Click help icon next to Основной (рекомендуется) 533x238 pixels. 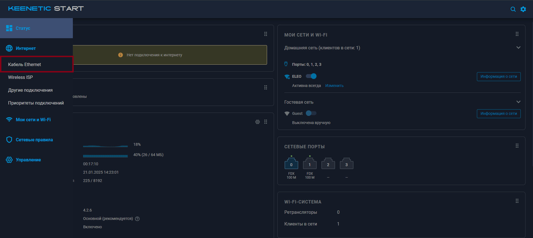coord(137,219)
